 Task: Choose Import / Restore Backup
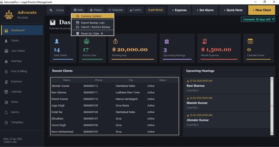pos(93,27)
